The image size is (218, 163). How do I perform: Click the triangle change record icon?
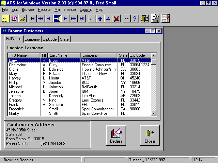tap(108, 19)
